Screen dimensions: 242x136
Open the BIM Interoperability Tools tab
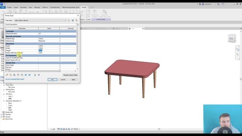click(71, 8)
